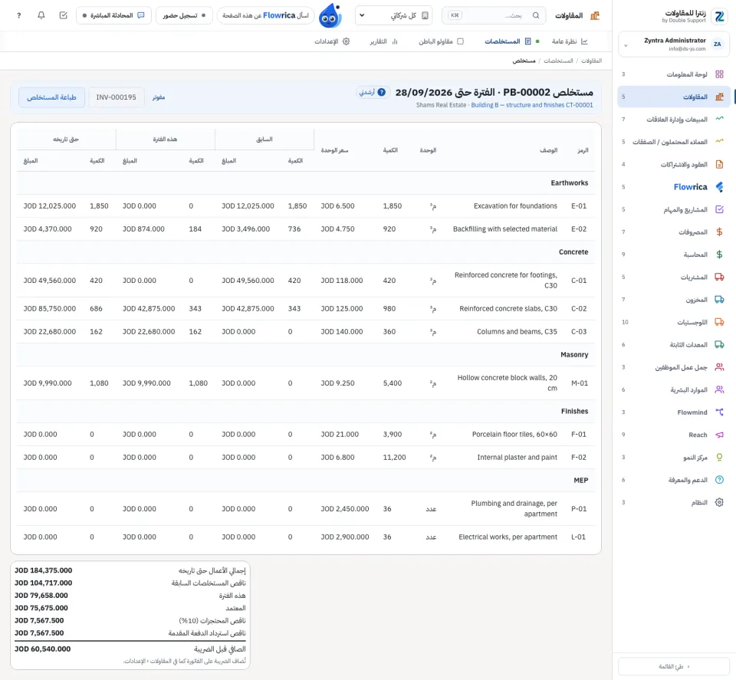
Task: Open the notifications bell
Action: click(41, 15)
